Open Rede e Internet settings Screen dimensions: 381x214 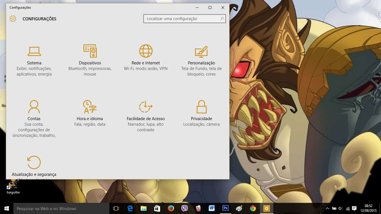145,56
